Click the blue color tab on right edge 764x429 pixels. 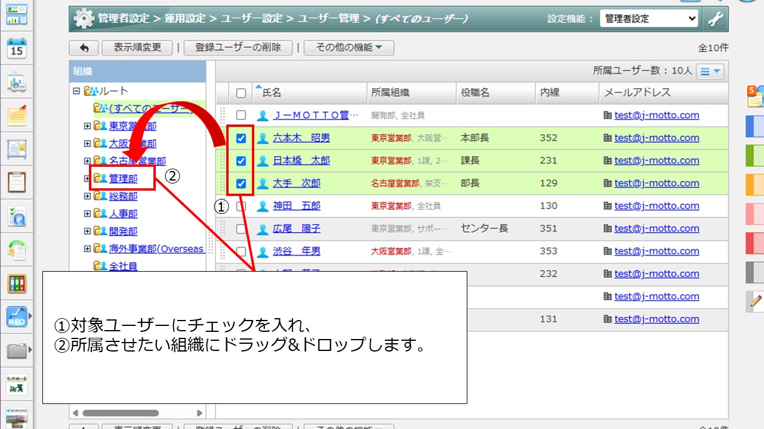pyautogui.click(x=755, y=126)
